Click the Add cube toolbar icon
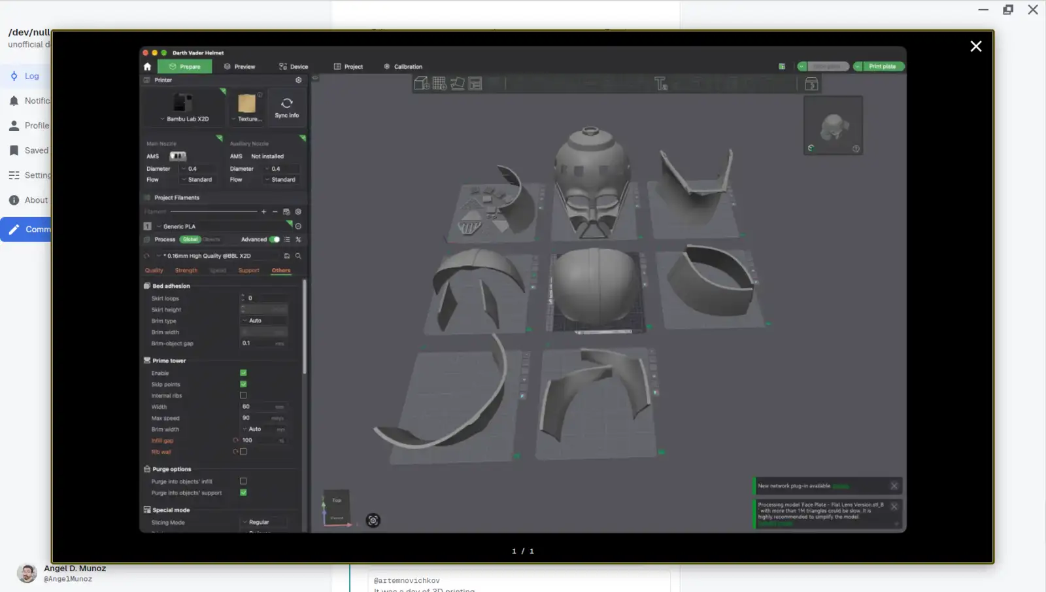 point(422,84)
